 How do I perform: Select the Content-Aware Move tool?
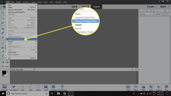(3, 66)
